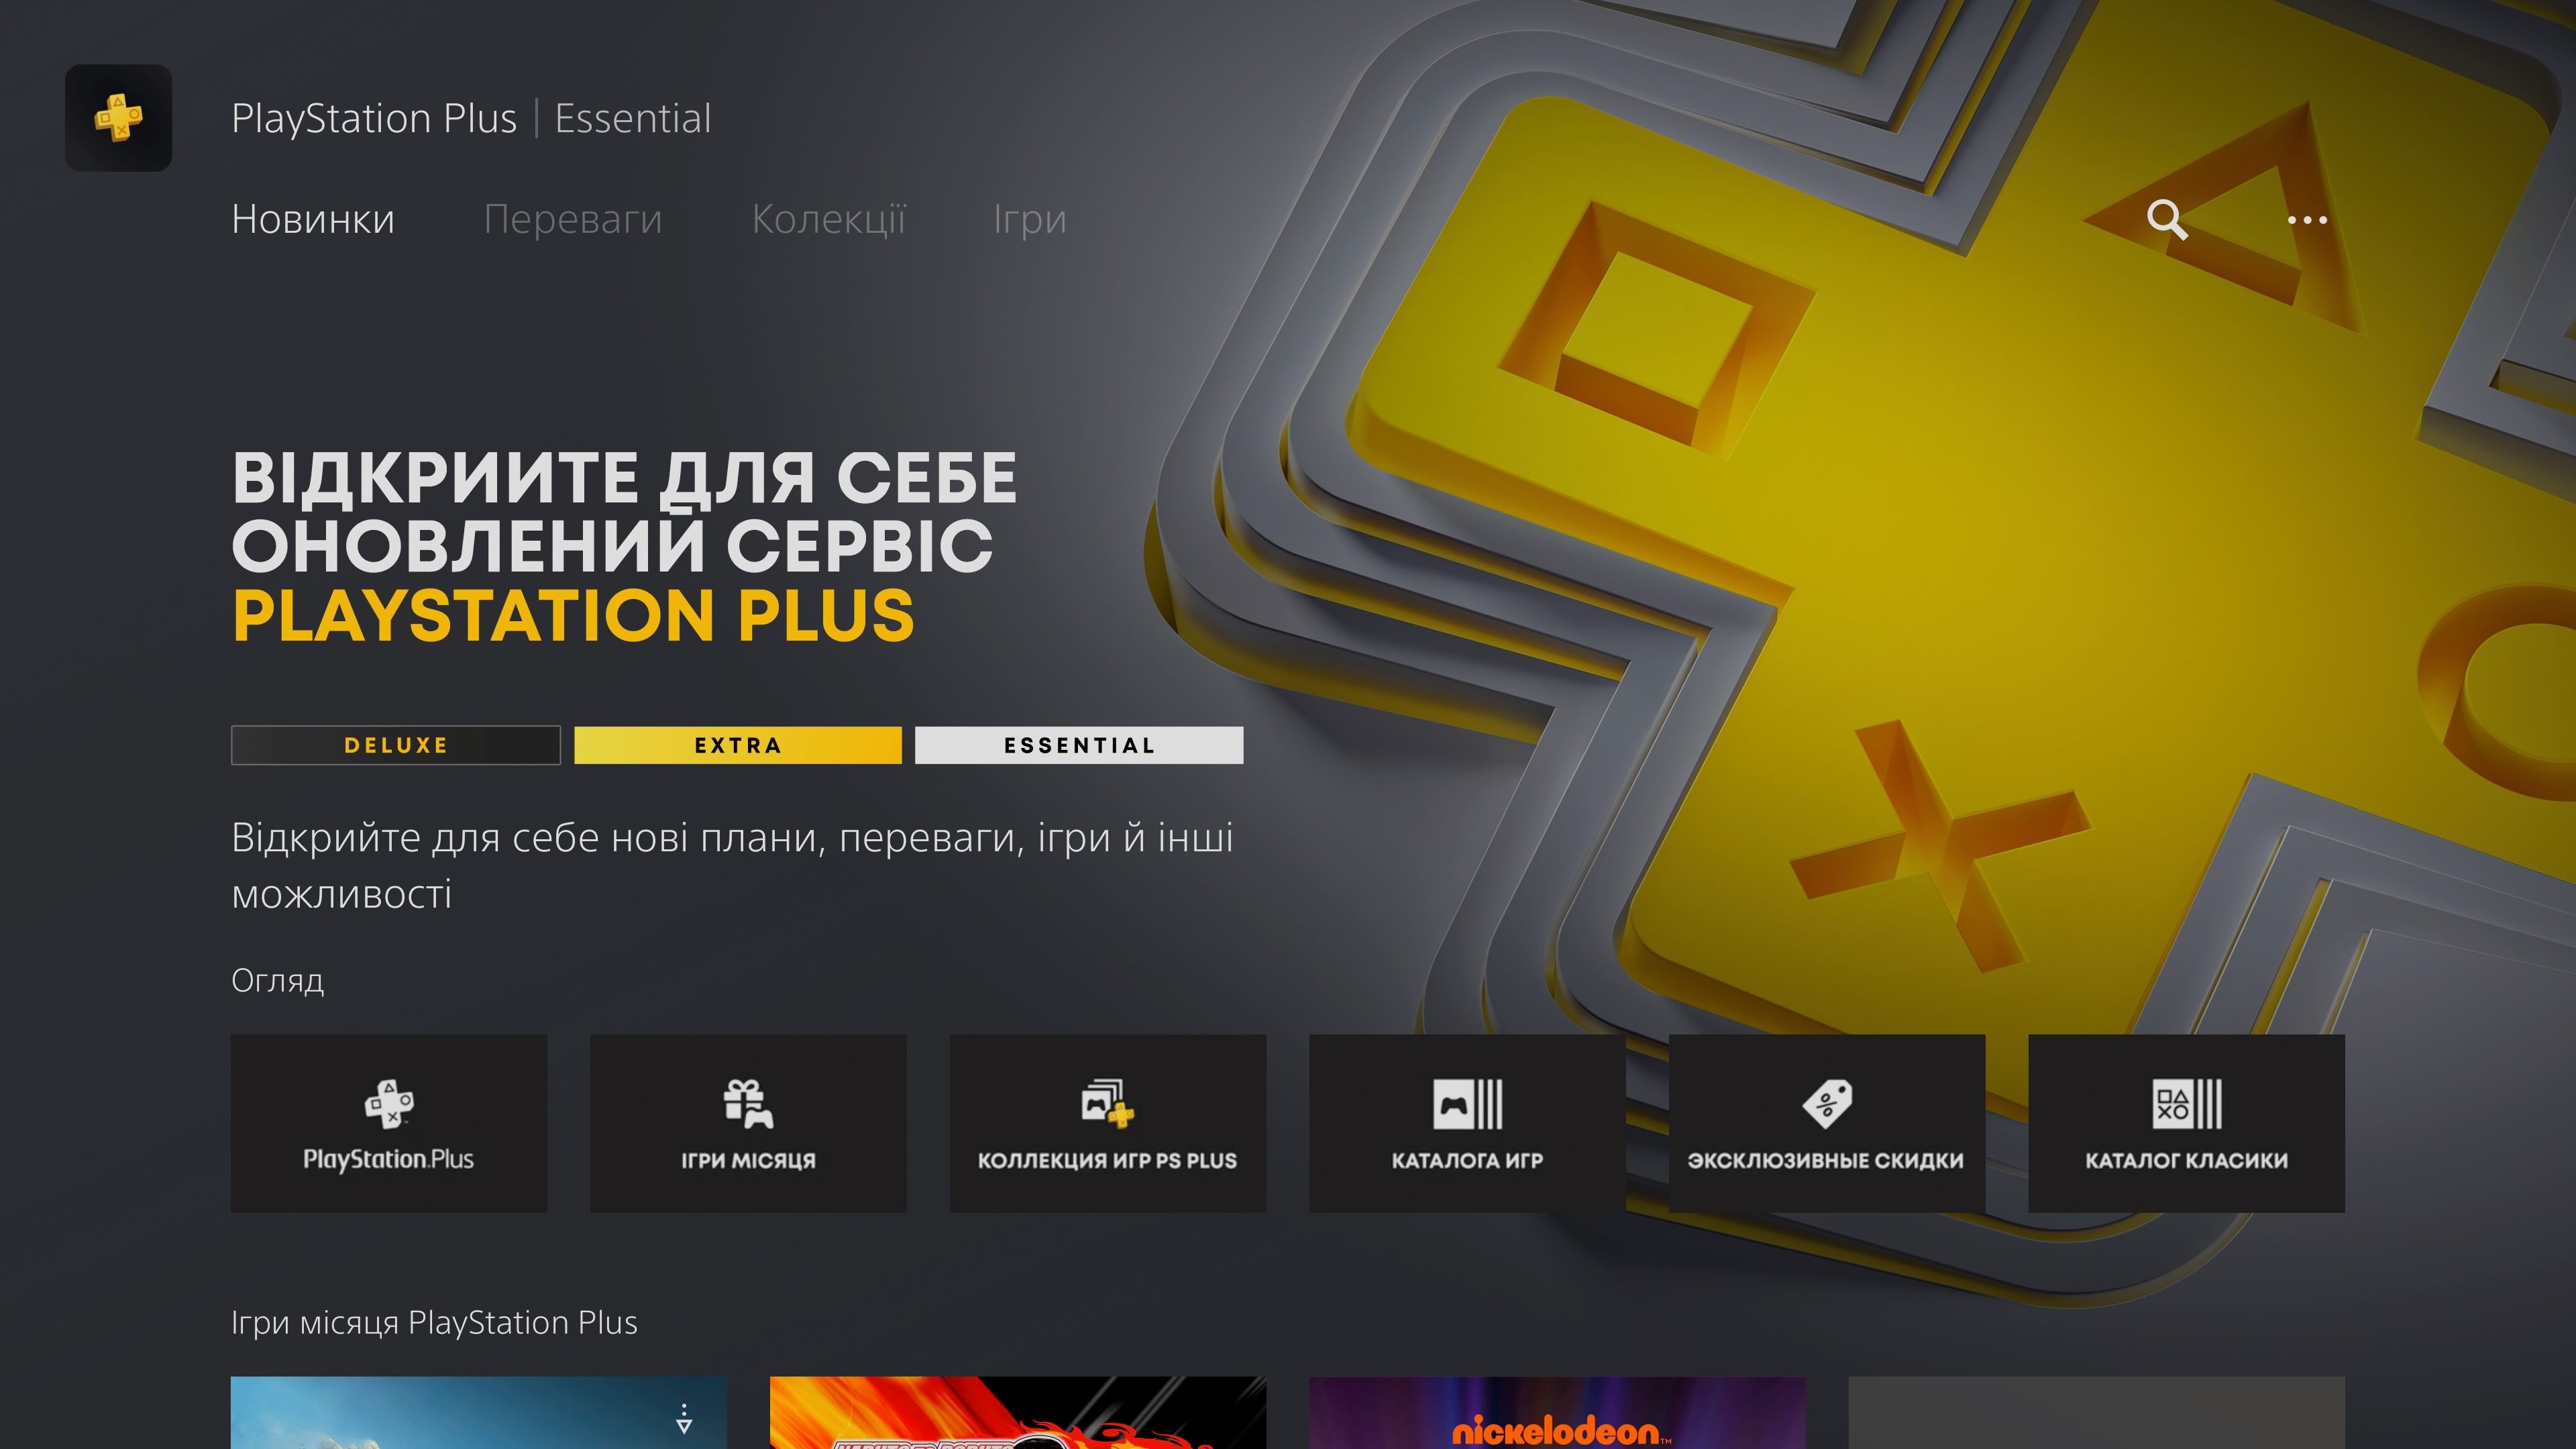Open the Колекції tab
The image size is (2576, 1449).
829,219
